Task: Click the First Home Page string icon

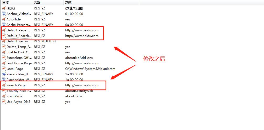Action: pyautogui.click(x=4, y=63)
